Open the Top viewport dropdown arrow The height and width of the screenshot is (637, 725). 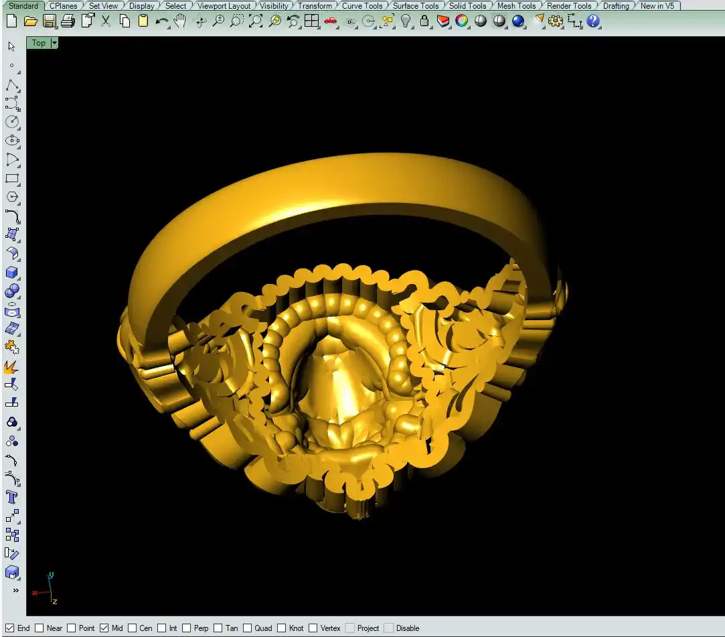(54, 43)
